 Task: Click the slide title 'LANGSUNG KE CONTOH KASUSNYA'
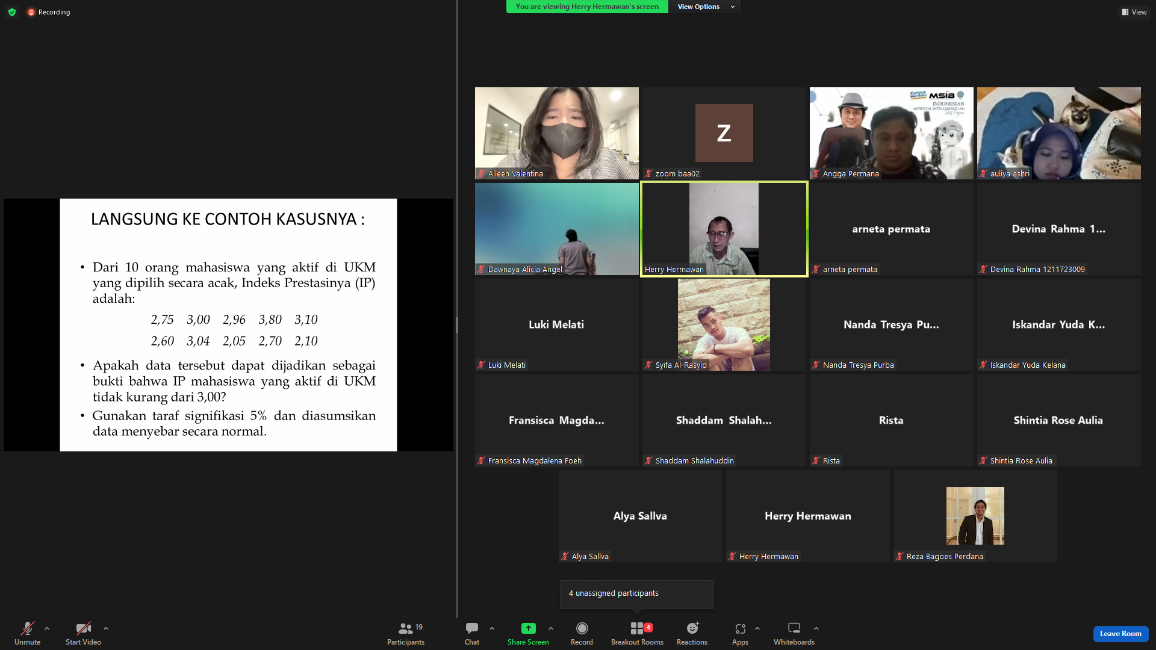[x=228, y=219]
